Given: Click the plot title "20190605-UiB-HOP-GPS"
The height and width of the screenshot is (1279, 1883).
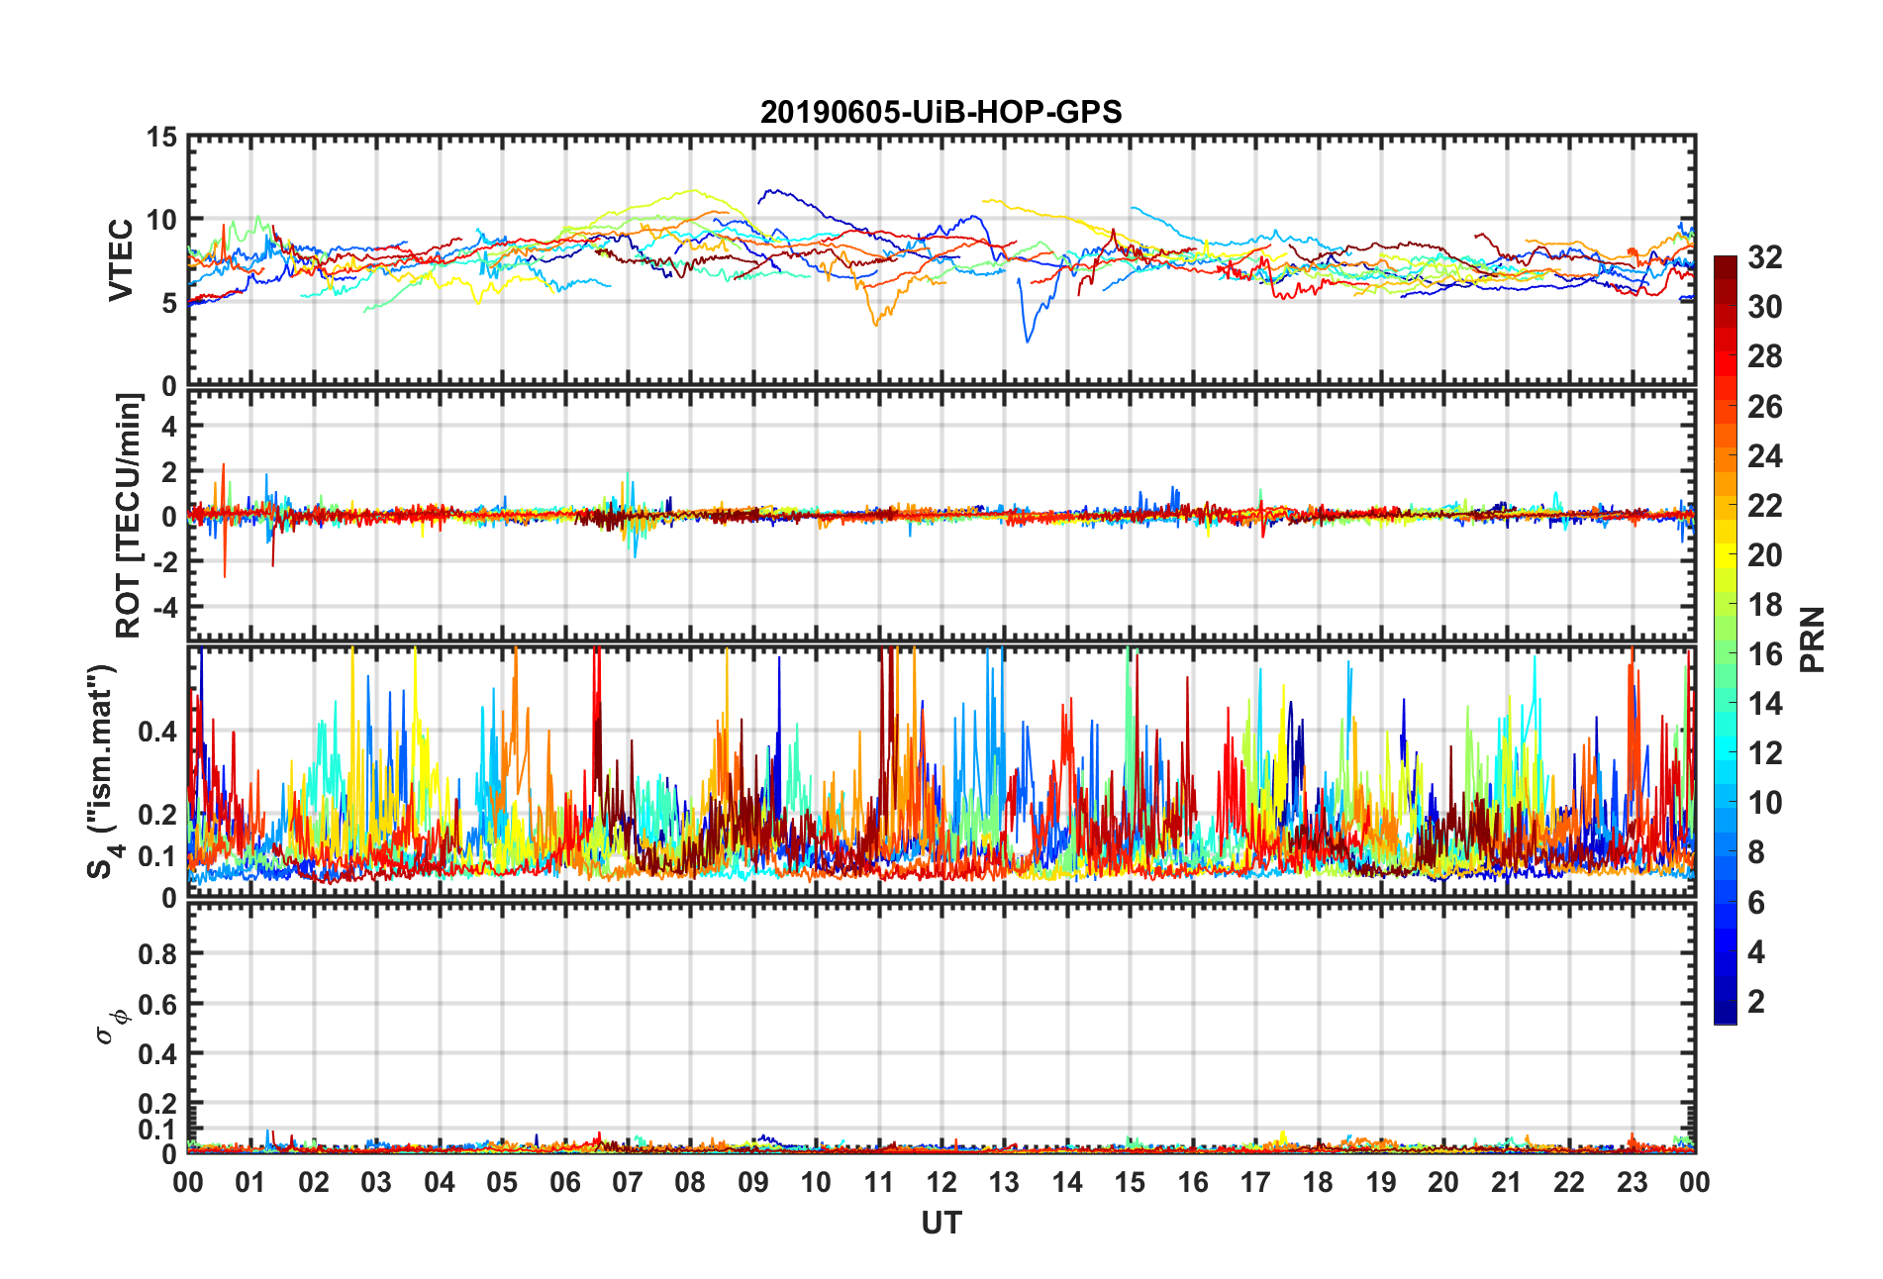Looking at the screenshot, I should coord(941,112).
